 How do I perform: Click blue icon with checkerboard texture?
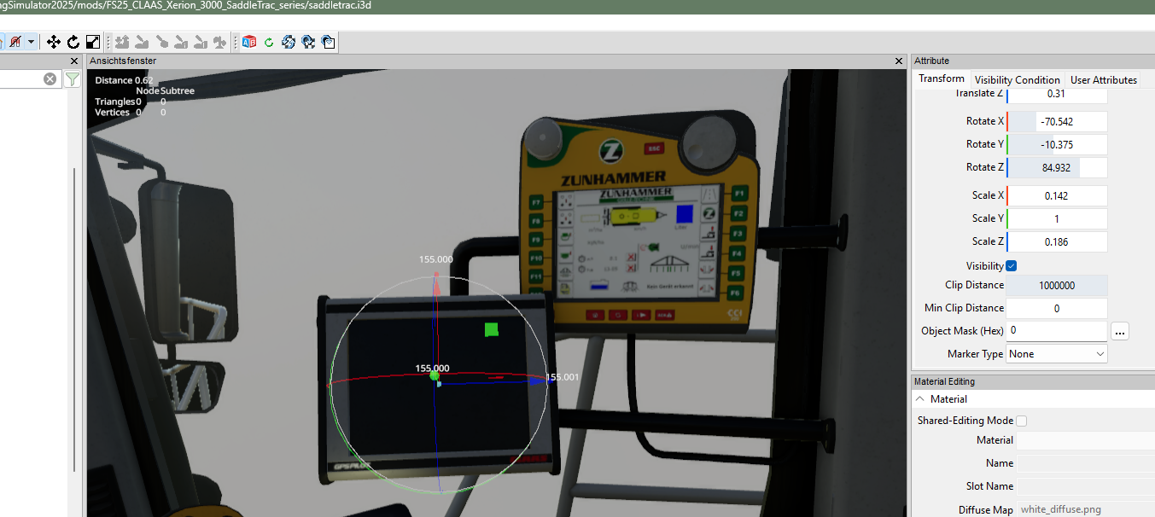308,42
